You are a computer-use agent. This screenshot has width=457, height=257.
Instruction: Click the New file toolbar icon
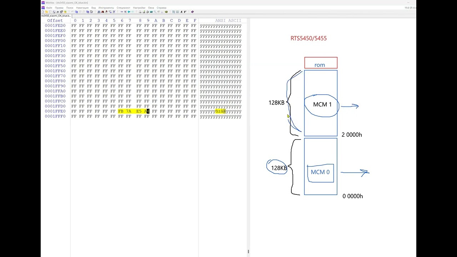click(x=43, y=11)
